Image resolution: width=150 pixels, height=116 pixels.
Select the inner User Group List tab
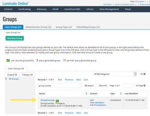click(16, 68)
